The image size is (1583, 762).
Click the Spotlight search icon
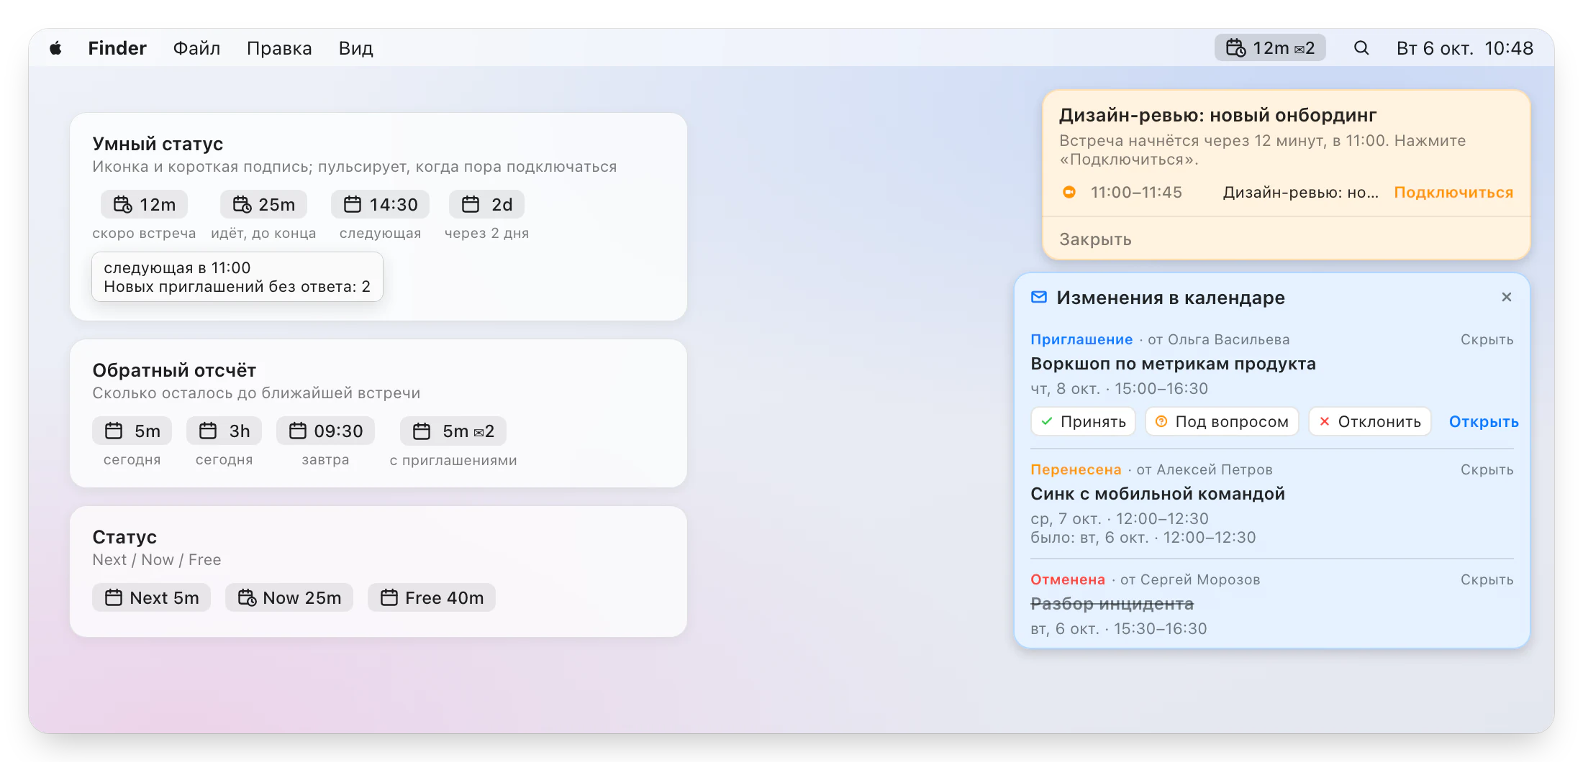click(x=1361, y=48)
